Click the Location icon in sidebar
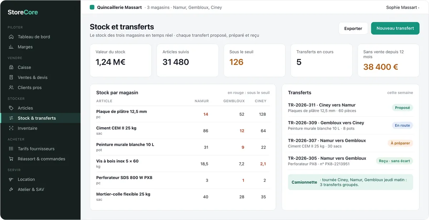This screenshot has height=220, width=429. click(x=11, y=179)
